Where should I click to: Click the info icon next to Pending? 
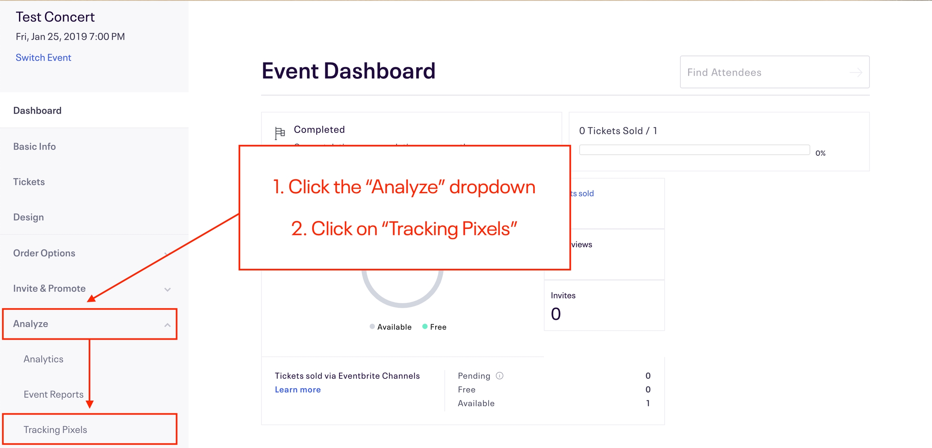click(500, 376)
